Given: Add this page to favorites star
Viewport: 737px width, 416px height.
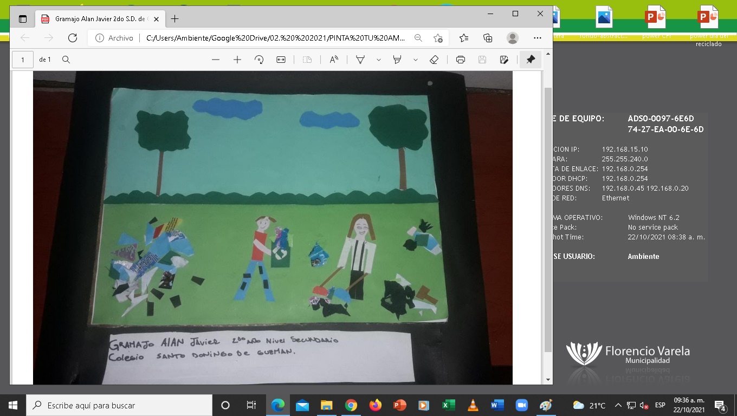Looking at the screenshot, I should (438, 38).
